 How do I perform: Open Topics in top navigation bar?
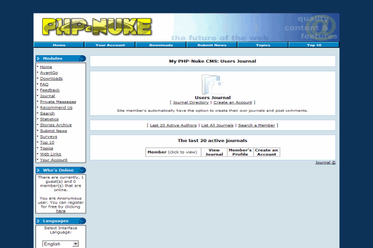click(x=263, y=45)
